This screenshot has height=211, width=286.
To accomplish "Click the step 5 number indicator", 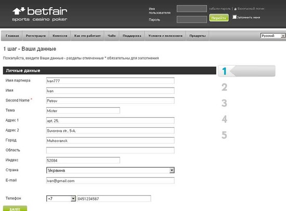I will coord(224,135).
